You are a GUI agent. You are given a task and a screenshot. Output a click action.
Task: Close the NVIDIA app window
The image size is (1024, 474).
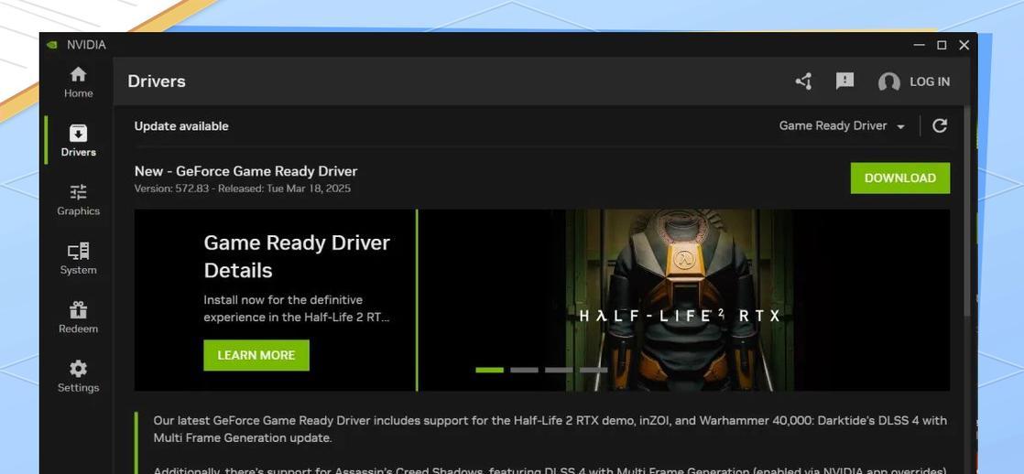click(x=964, y=45)
